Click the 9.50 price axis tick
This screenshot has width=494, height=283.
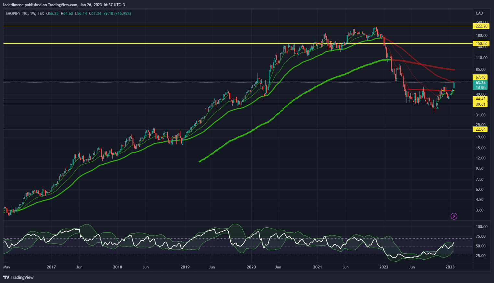pyautogui.click(x=479, y=169)
